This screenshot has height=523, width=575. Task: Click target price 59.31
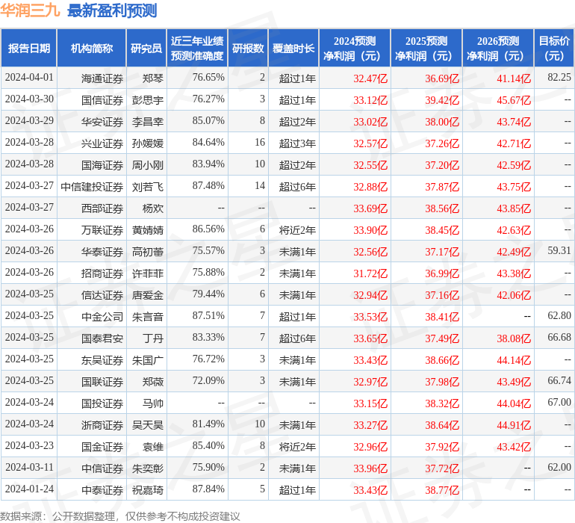pos(559,250)
